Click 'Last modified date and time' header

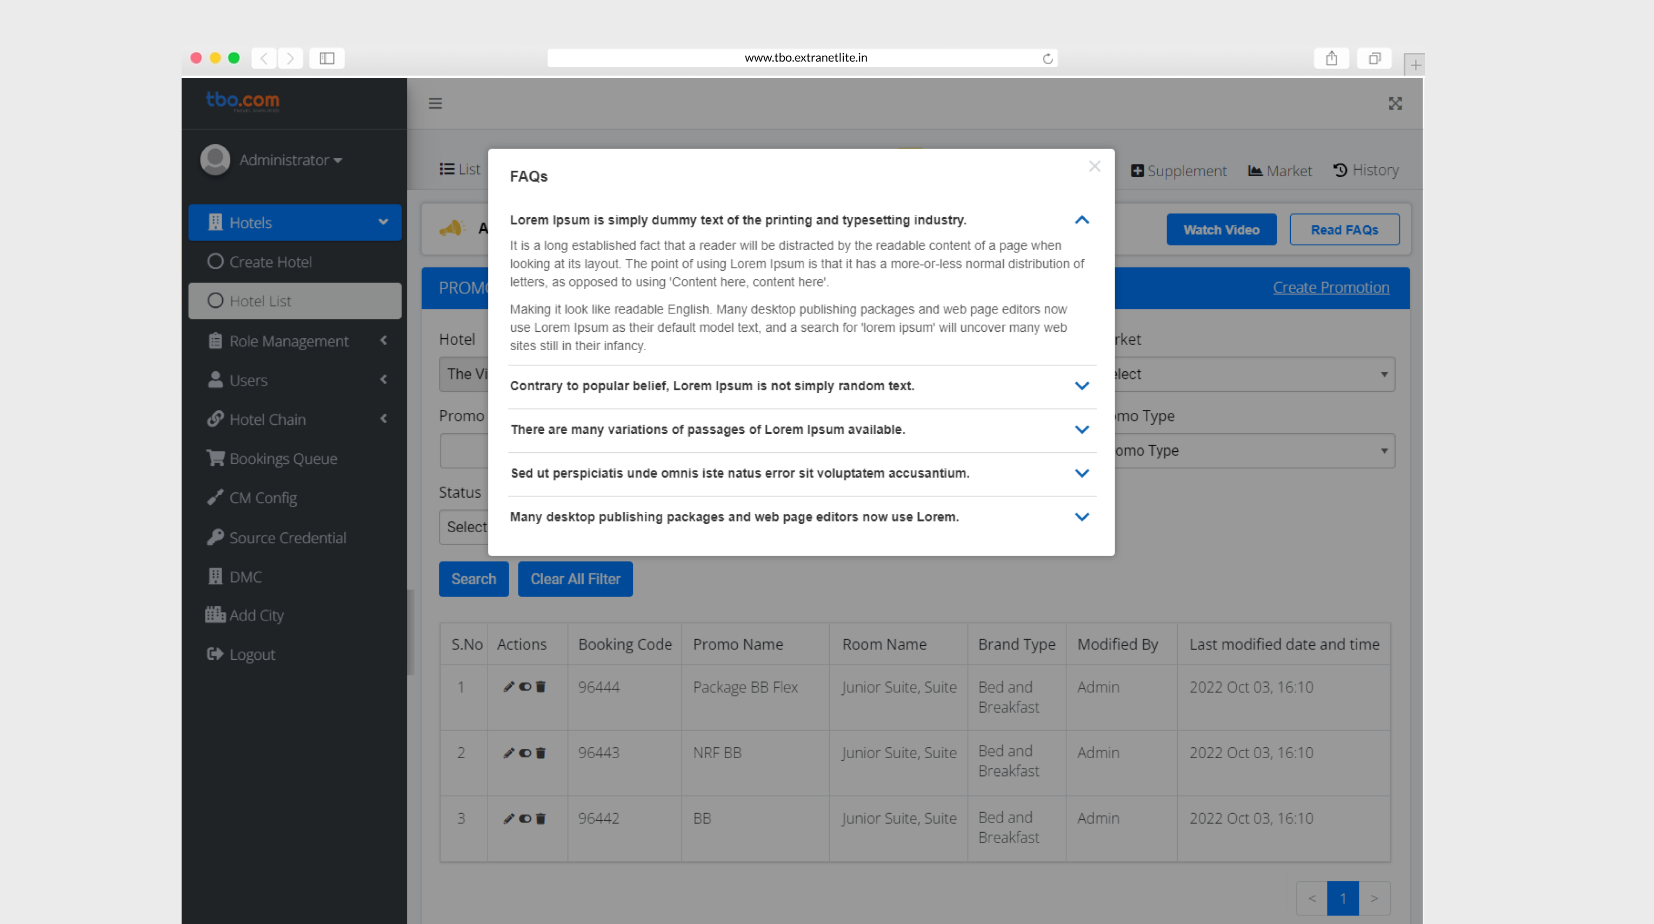1284,644
